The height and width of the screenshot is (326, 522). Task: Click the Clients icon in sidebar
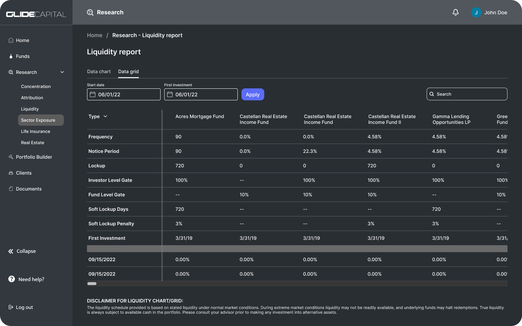pyautogui.click(x=11, y=173)
